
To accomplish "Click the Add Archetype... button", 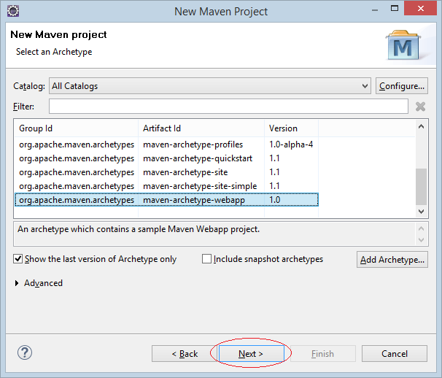I will click(392, 260).
